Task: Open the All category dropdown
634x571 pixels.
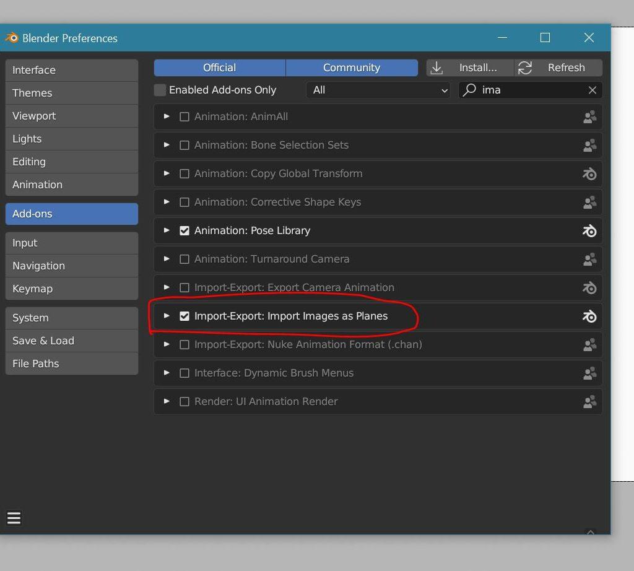Action: click(378, 90)
